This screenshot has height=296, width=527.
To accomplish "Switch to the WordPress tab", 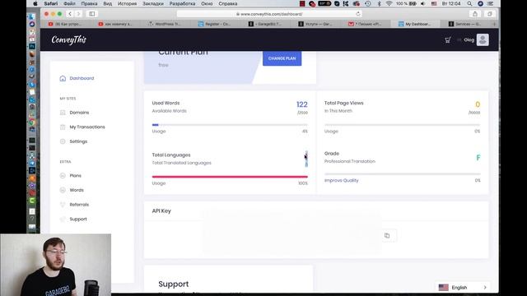I will [x=165, y=24].
